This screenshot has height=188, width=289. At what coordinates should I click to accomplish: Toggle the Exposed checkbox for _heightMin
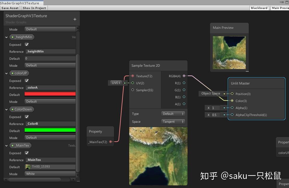tap(27, 45)
